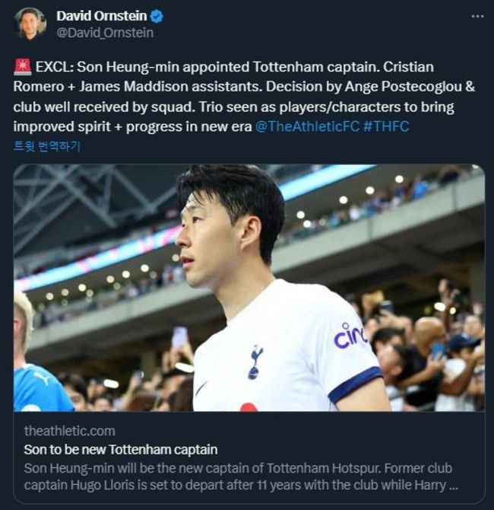Click the article card description about Hugo Lloris

240,477
